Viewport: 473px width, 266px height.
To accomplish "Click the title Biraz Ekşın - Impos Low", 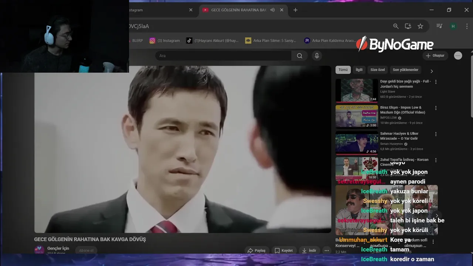I will pos(403,110).
